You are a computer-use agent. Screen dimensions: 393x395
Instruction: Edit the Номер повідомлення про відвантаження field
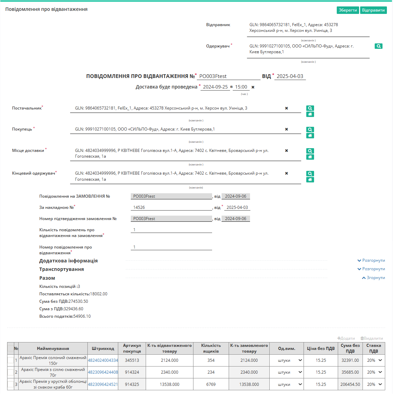[x=171, y=247]
